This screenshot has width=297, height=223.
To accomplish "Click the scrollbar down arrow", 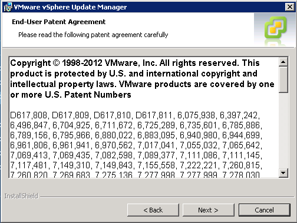I will click(x=283, y=173).
